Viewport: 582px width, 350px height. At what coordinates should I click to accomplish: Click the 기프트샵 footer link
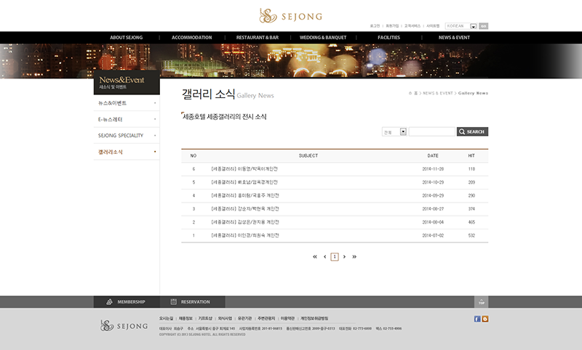205,319
